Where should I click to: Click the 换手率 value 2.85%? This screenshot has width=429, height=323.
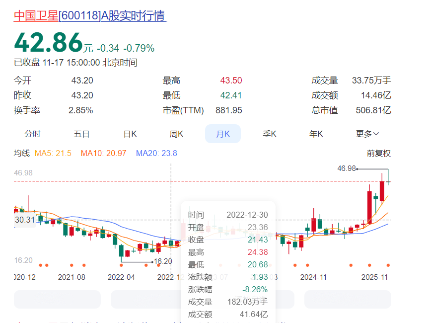coord(81,110)
